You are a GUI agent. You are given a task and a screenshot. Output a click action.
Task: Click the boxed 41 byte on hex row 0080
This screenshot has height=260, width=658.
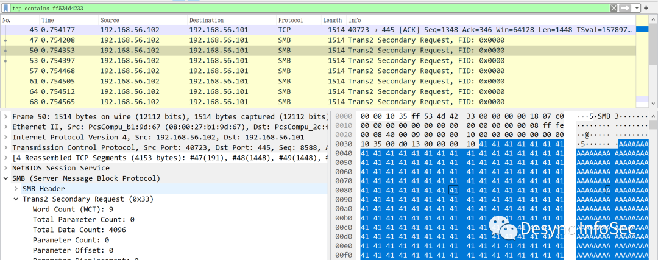point(453,191)
